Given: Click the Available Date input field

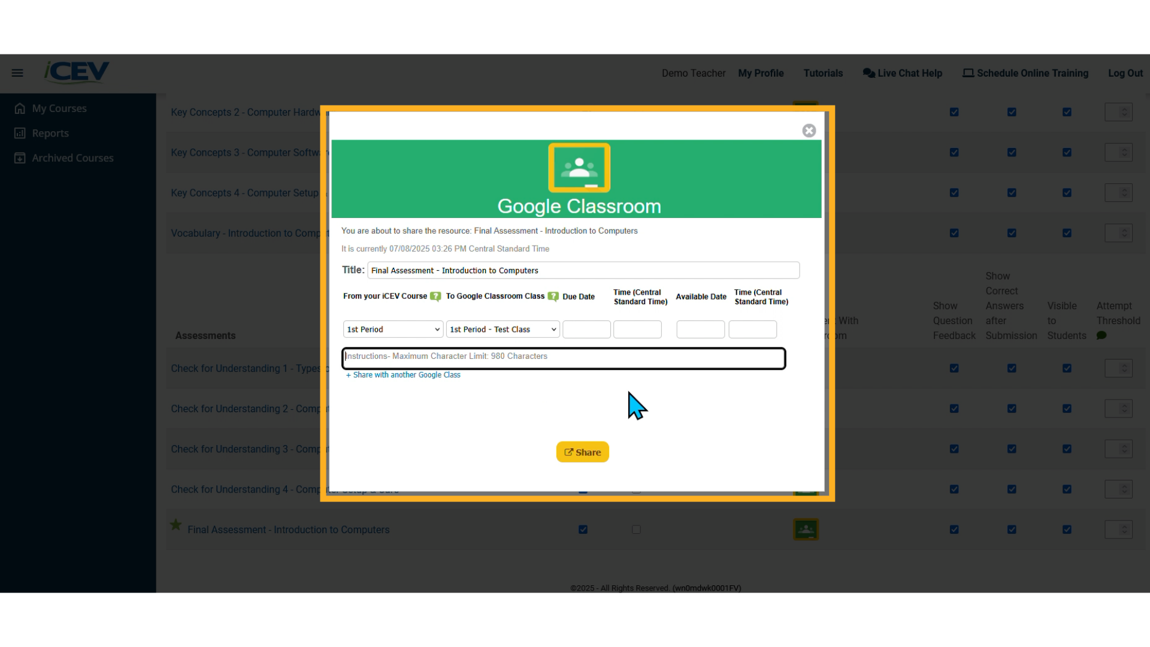Looking at the screenshot, I should 700,329.
